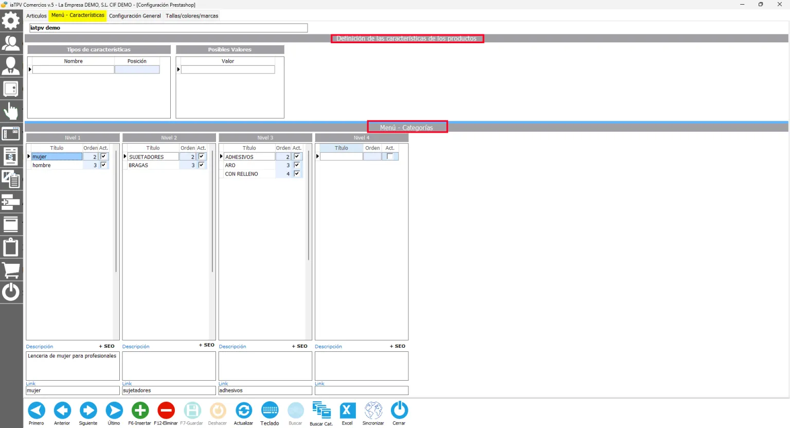Click the Link field containing sujetadores
This screenshot has height=428, width=790.
(x=169, y=390)
